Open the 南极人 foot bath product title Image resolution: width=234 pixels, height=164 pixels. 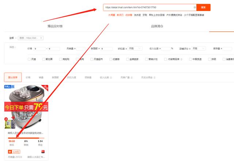tap(26, 133)
